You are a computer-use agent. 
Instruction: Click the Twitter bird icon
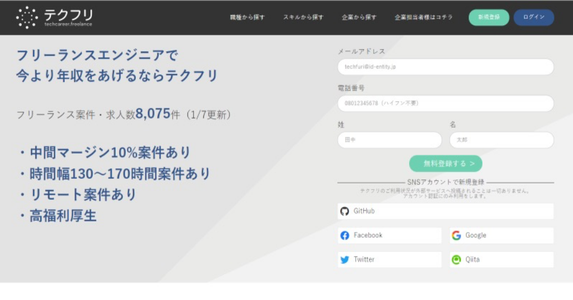(345, 260)
